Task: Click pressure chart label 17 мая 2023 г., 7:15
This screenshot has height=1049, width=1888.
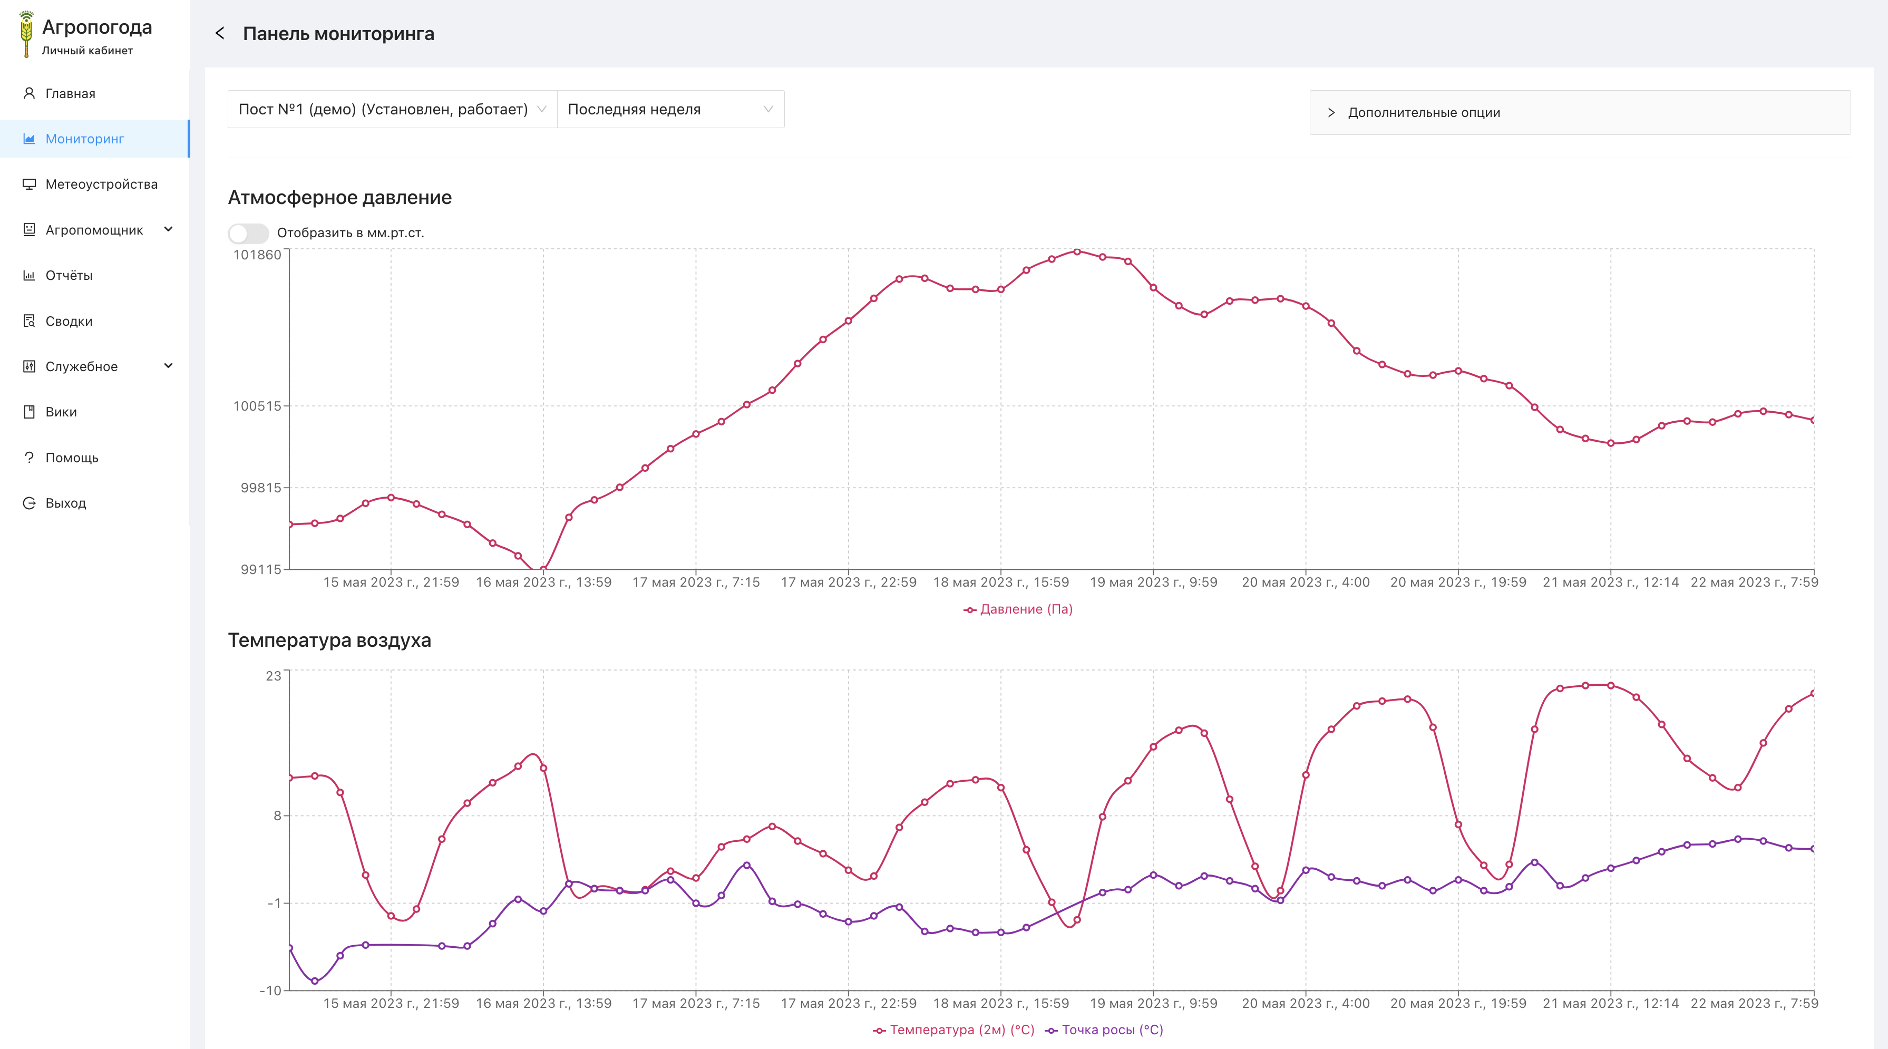Action: [x=696, y=582]
